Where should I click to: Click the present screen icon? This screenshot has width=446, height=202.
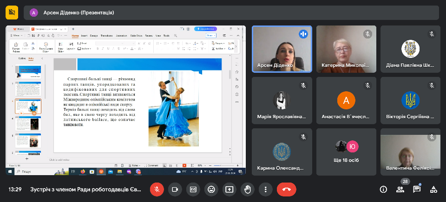(x=229, y=189)
